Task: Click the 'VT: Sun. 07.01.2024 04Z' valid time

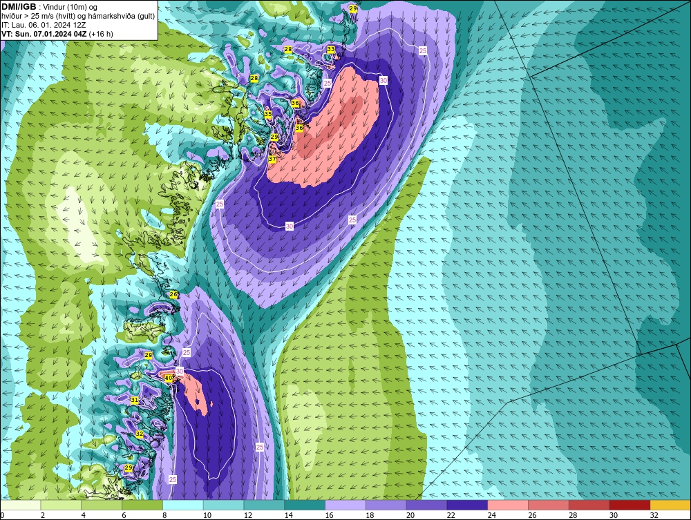Action: pos(44,34)
